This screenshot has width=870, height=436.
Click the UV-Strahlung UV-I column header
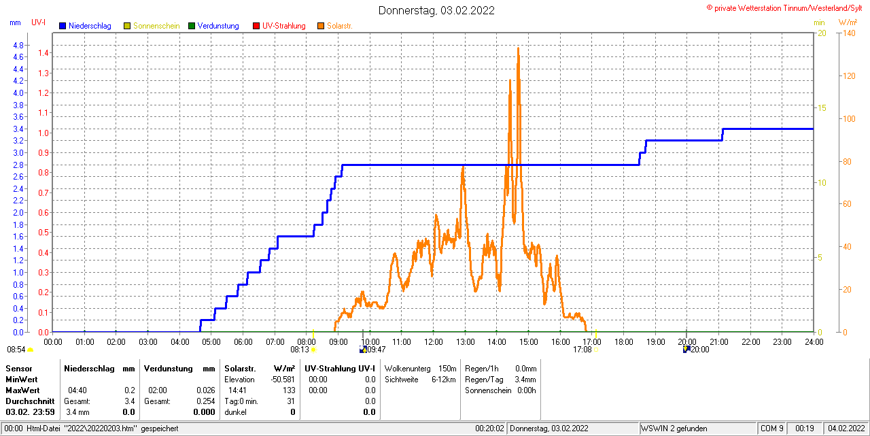click(x=341, y=368)
